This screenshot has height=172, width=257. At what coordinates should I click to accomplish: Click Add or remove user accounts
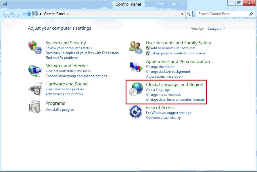(x=173, y=48)
